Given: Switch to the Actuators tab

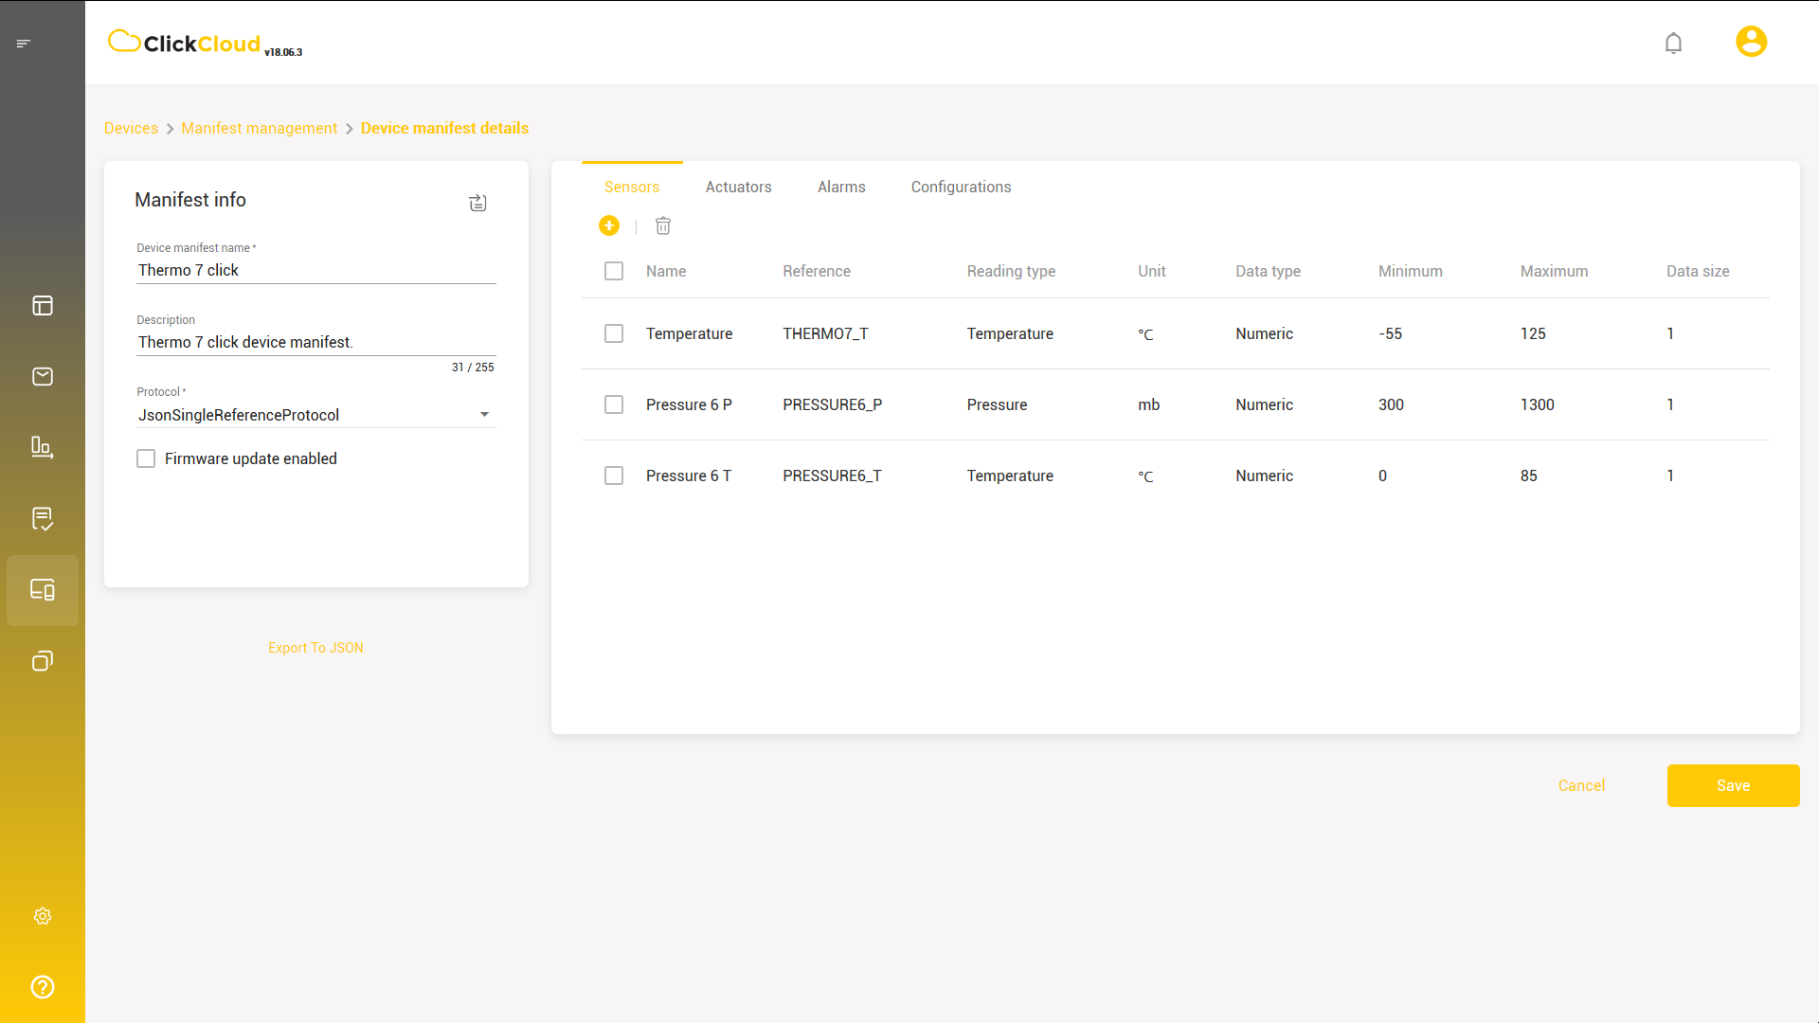Looking at the screenshot, I should click(x=739, y=187).
